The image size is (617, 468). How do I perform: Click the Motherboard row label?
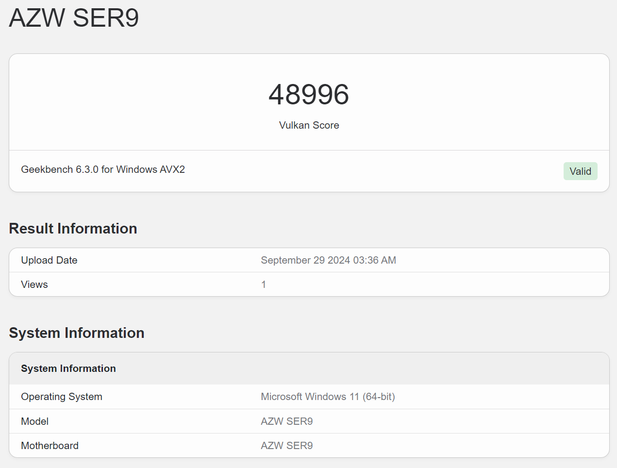(50, 446)
